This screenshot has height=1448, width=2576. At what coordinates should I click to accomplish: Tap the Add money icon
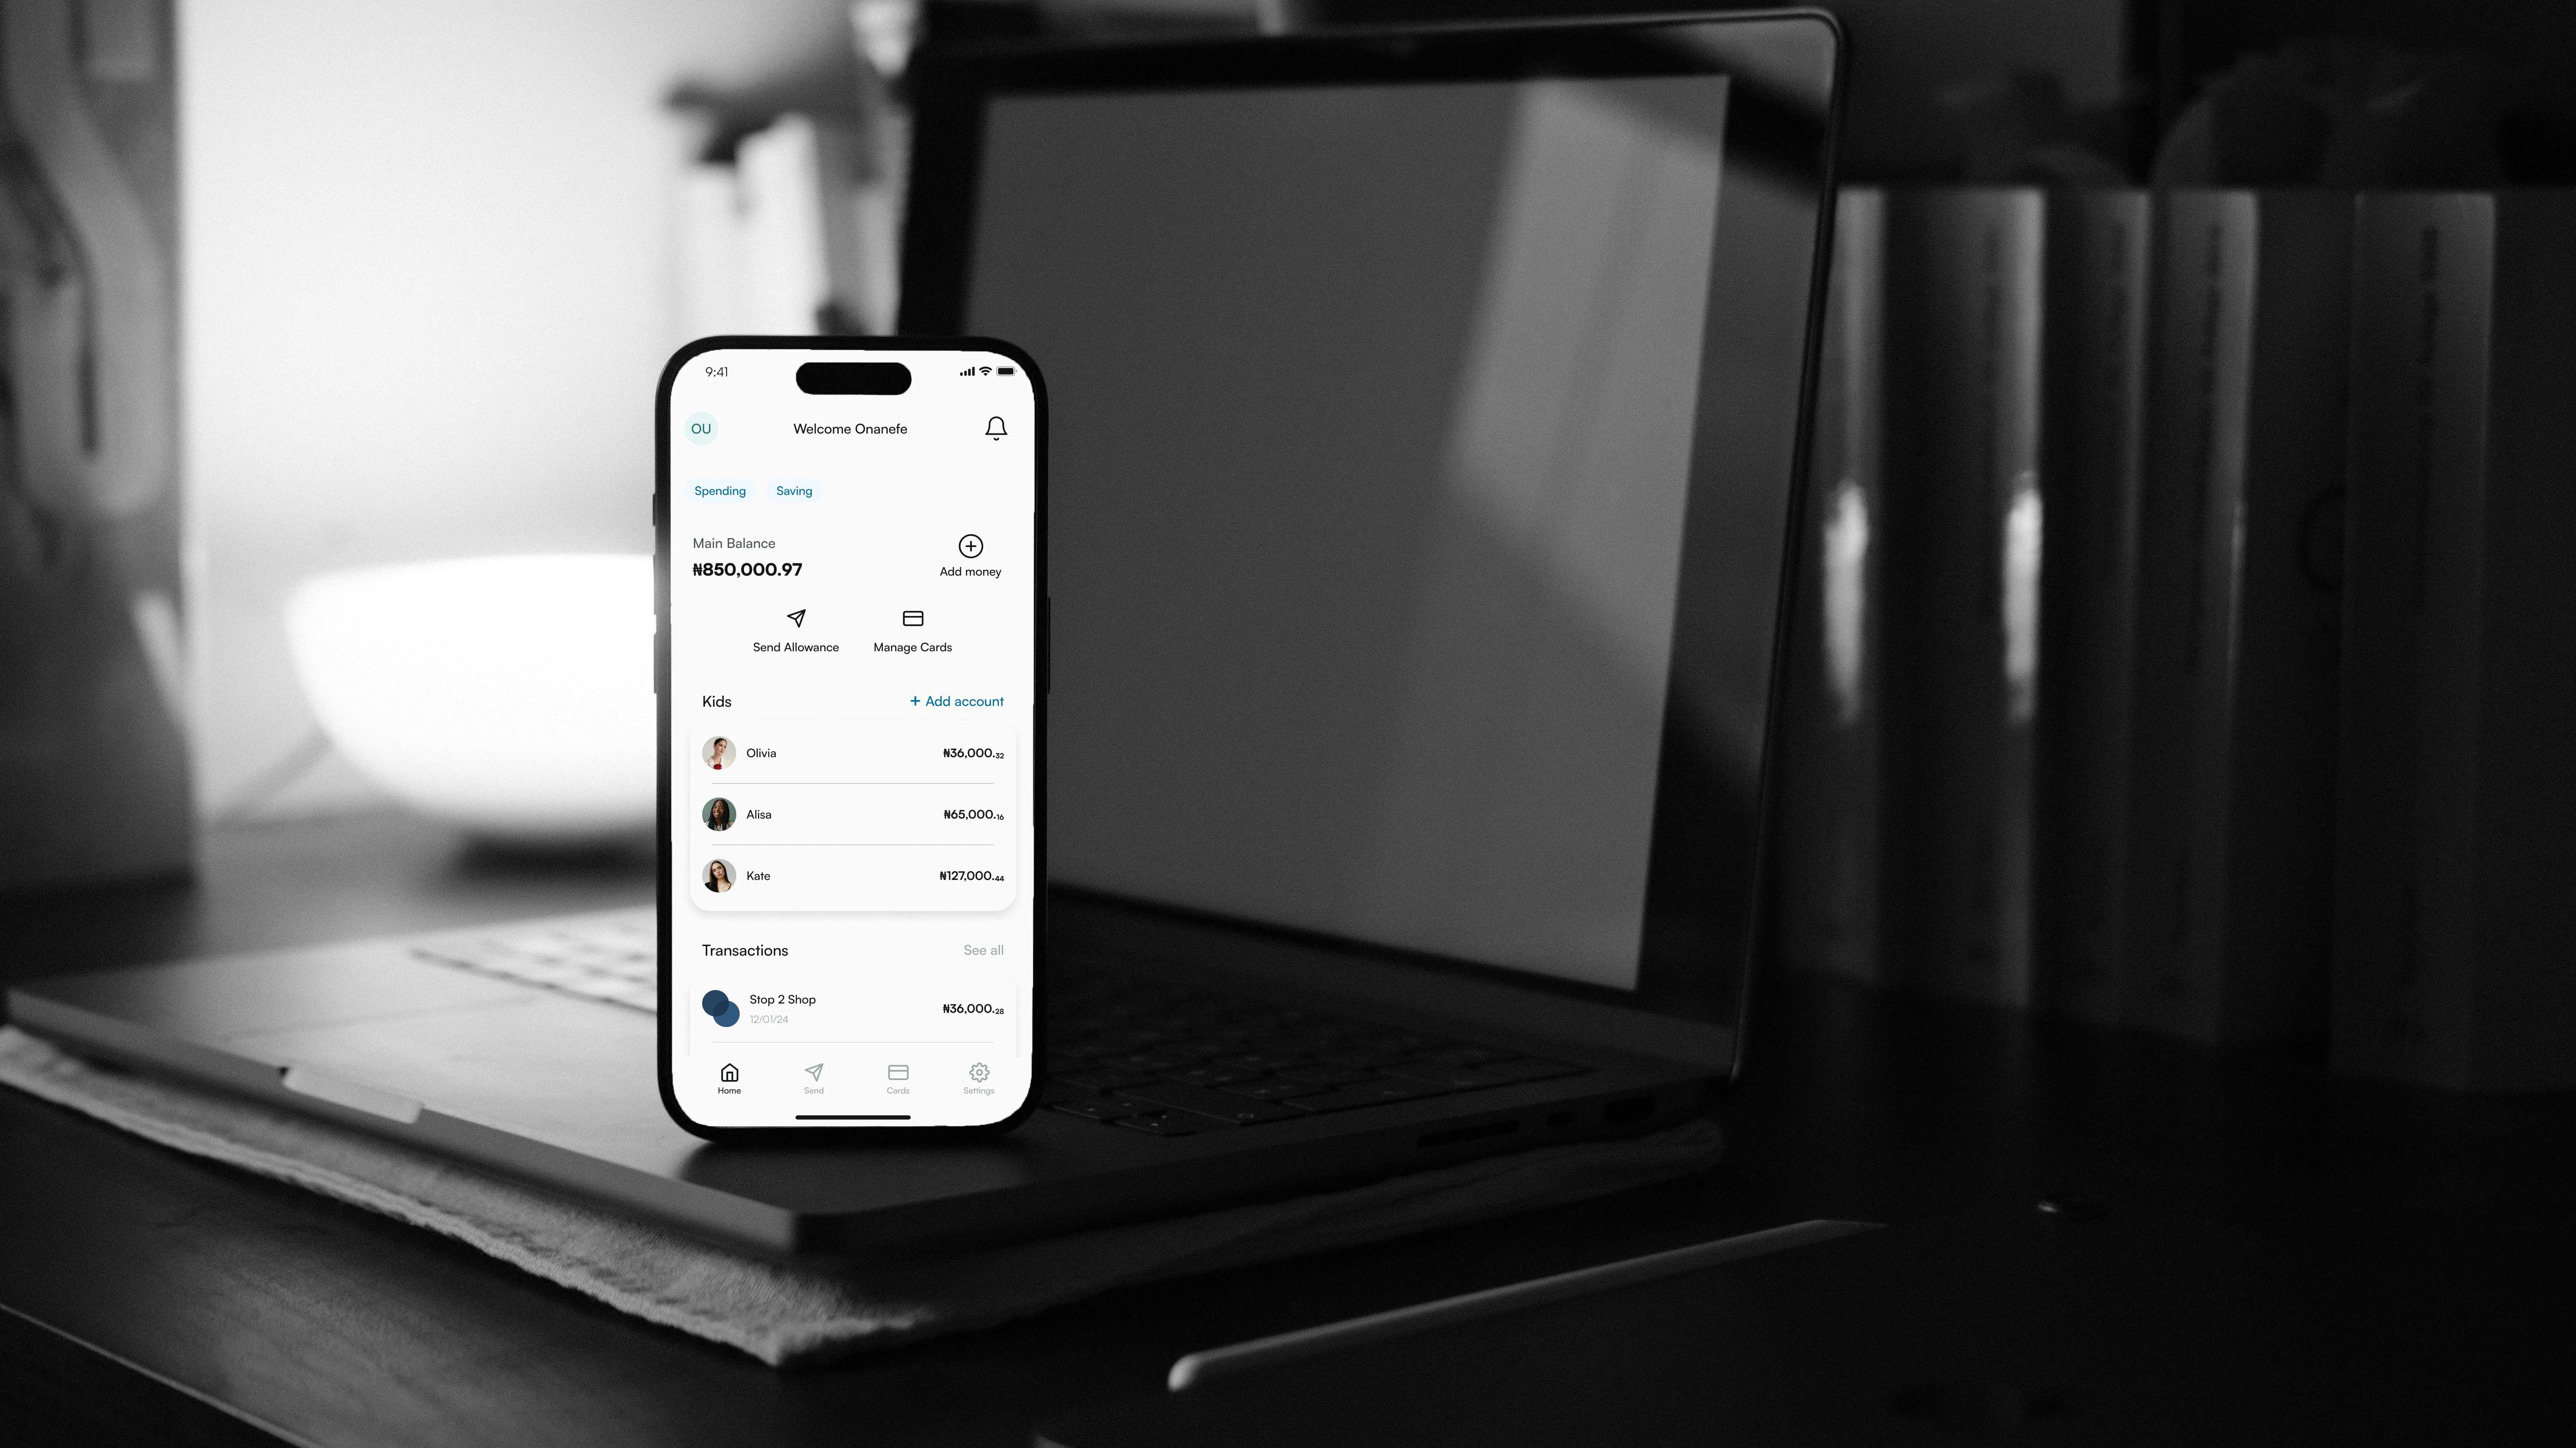[970, 545]
